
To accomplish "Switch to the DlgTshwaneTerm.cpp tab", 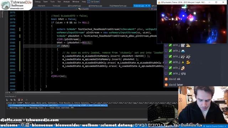I will click(118, 6).
